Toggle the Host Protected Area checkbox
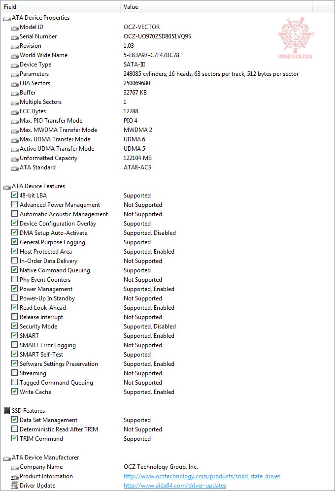This screenshot has width=335, height=491. coord(14,251)
